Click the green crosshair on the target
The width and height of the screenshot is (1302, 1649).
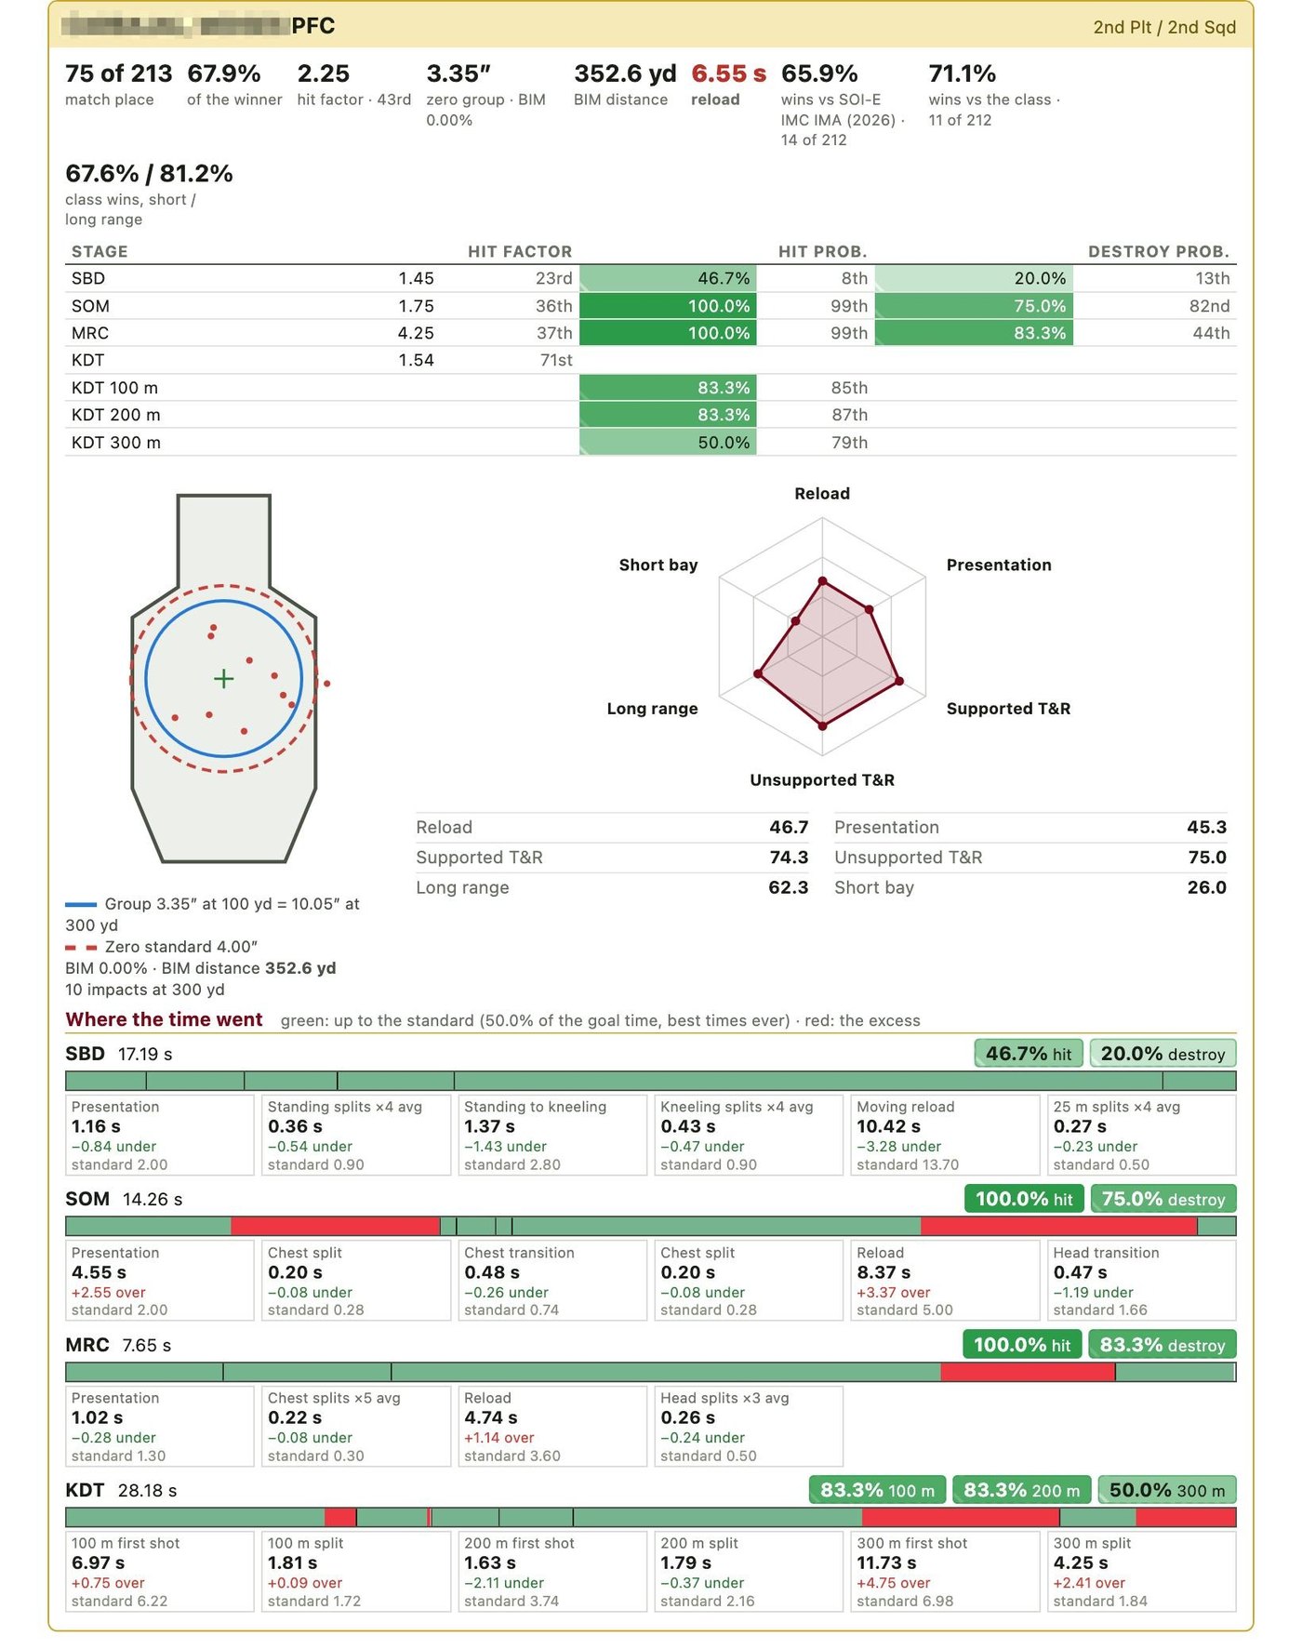click(x=223, y=679)
